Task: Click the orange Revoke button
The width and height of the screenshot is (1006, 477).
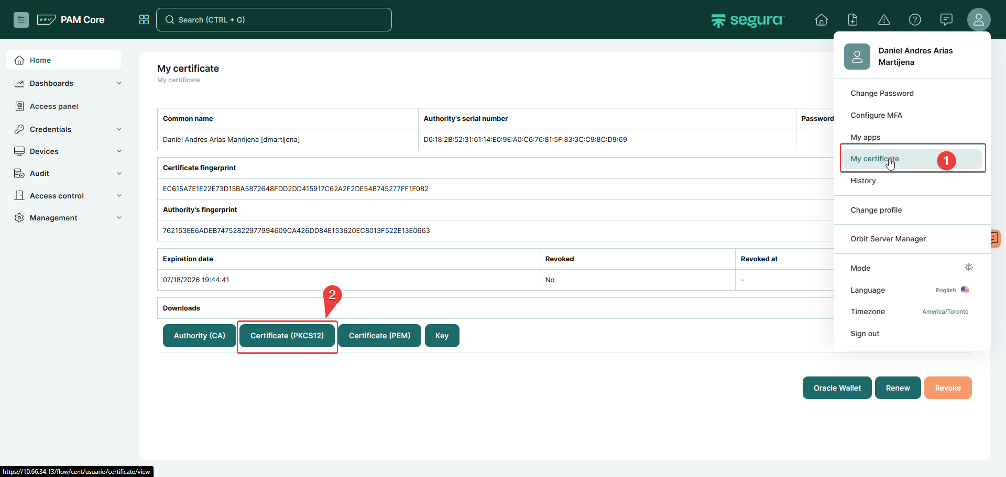Action: 947,388
